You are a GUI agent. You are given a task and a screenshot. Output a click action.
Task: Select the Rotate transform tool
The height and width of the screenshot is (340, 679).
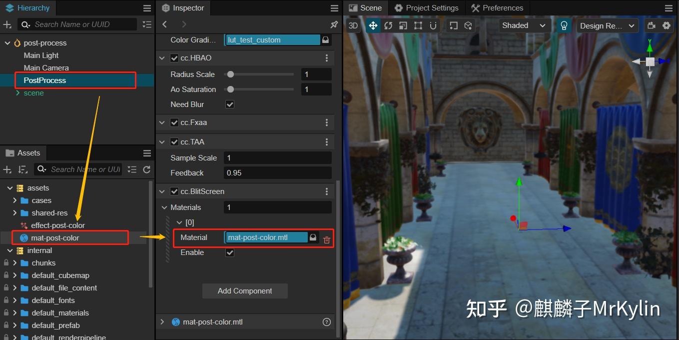(x=388, y=25)
